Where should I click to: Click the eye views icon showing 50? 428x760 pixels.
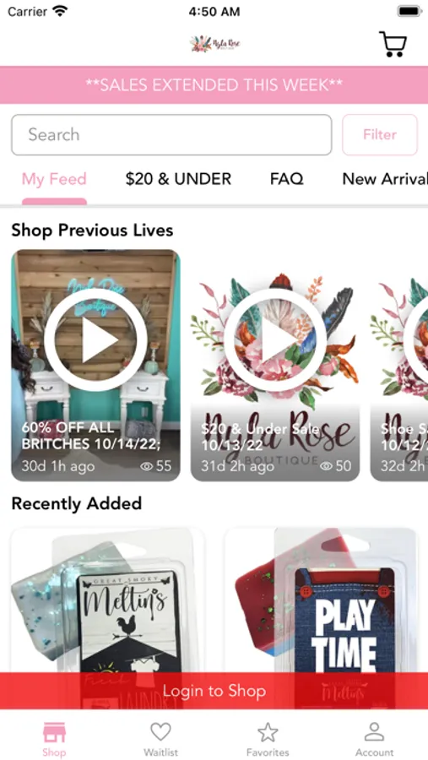point(326,466)
